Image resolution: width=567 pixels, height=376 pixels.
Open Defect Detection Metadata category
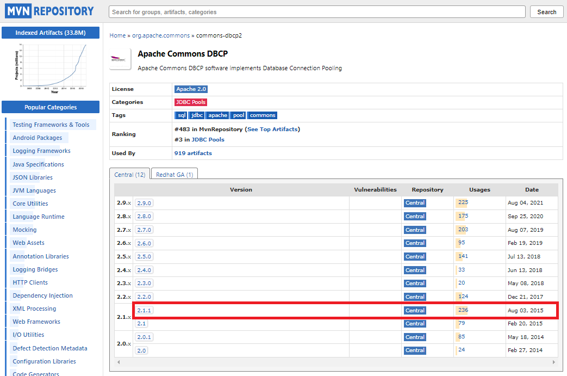pyautogui.click(x=50, y=348)
